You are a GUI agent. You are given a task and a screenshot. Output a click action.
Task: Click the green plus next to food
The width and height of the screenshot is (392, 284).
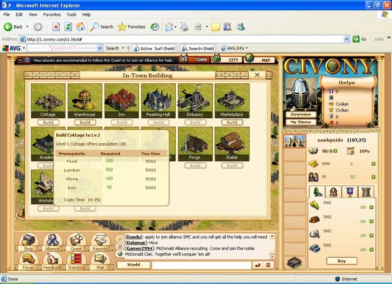pos(371,207)
